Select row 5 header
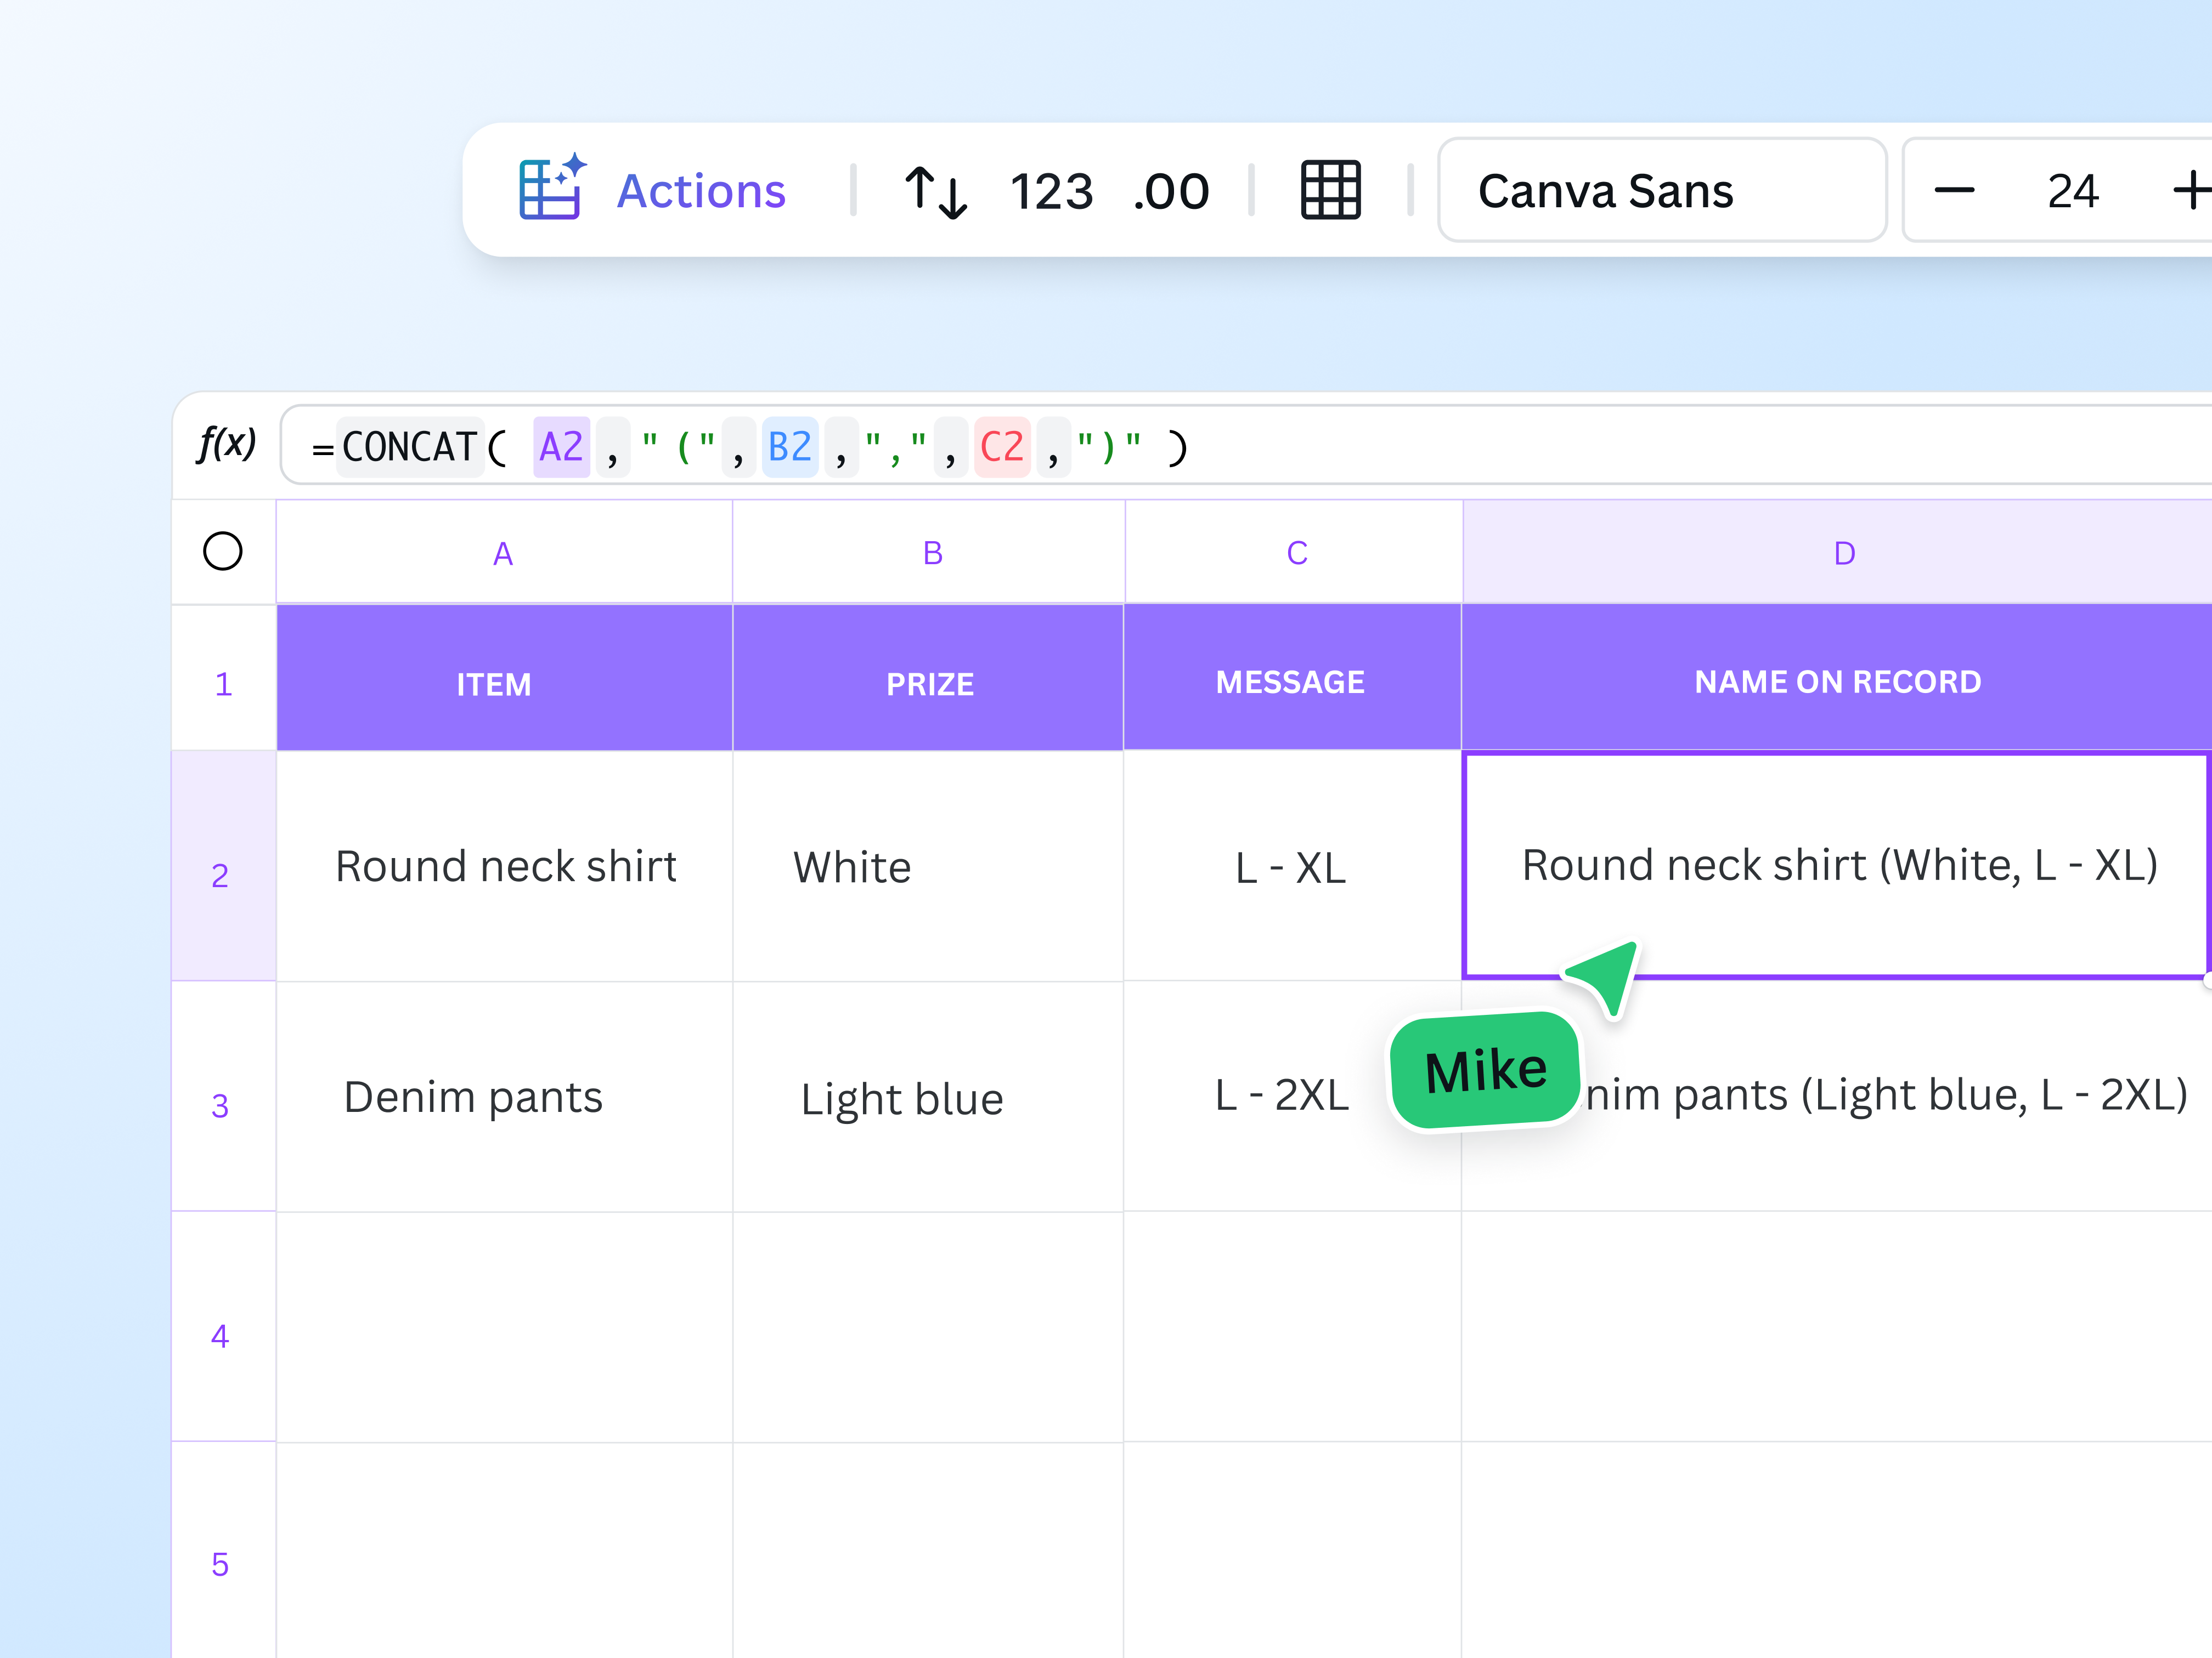 click(224, 1551)
